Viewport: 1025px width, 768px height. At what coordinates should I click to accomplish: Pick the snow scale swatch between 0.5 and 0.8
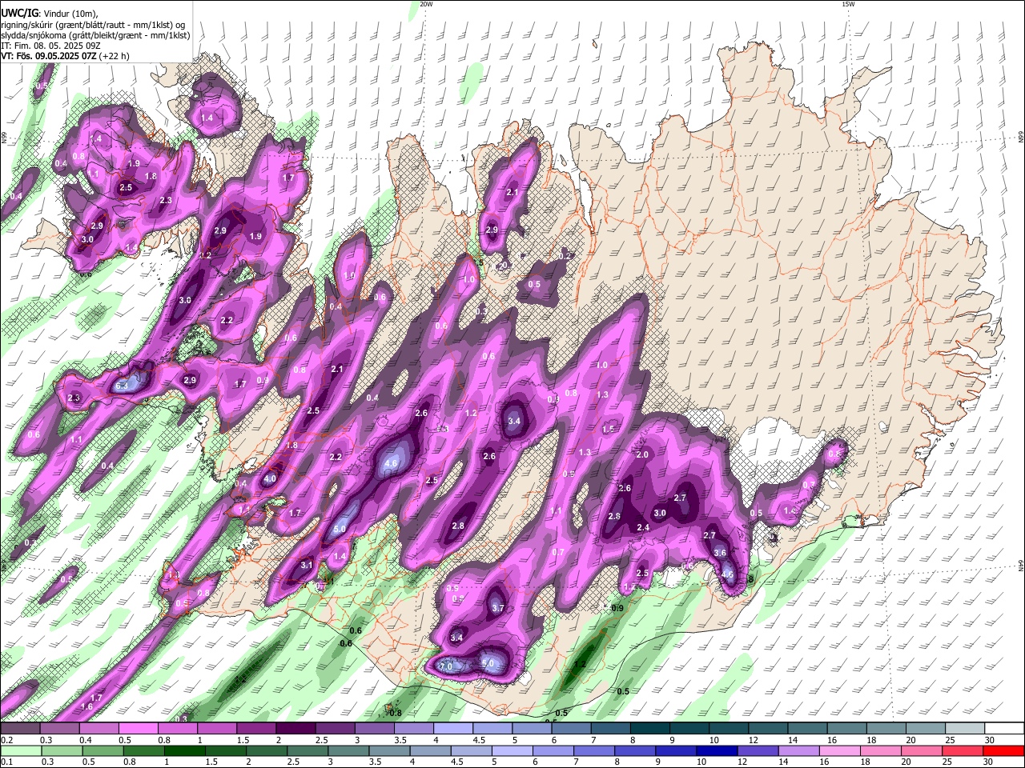click(x=138, y=729)
